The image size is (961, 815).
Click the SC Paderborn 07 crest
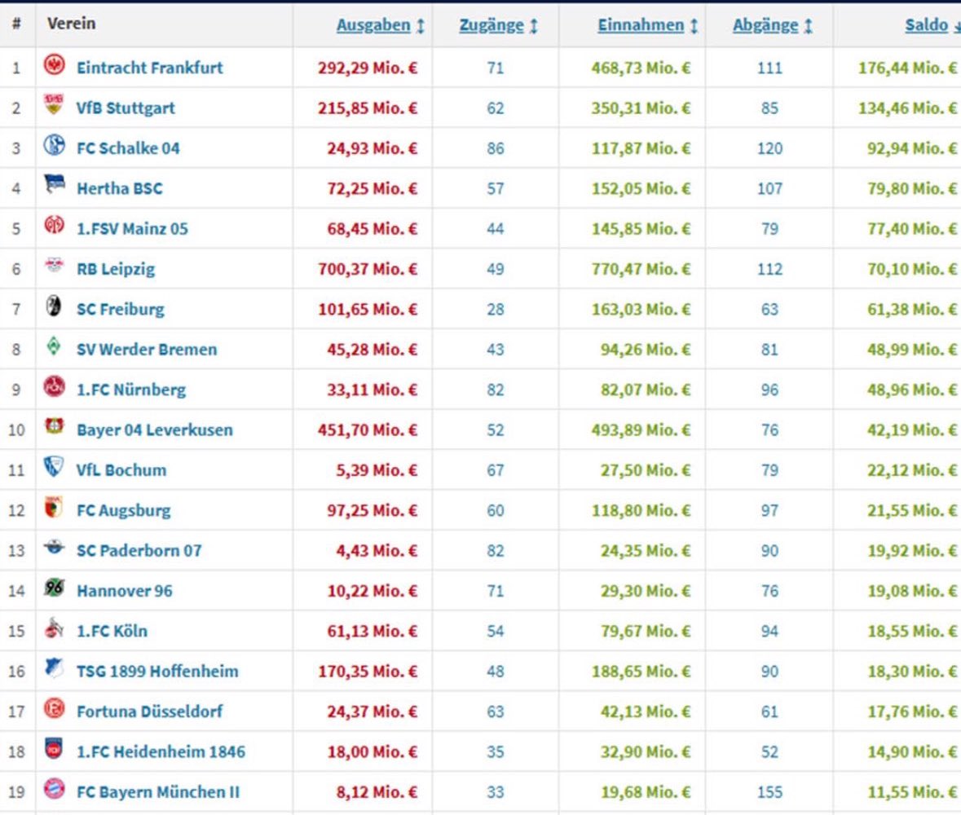point(54,547)
